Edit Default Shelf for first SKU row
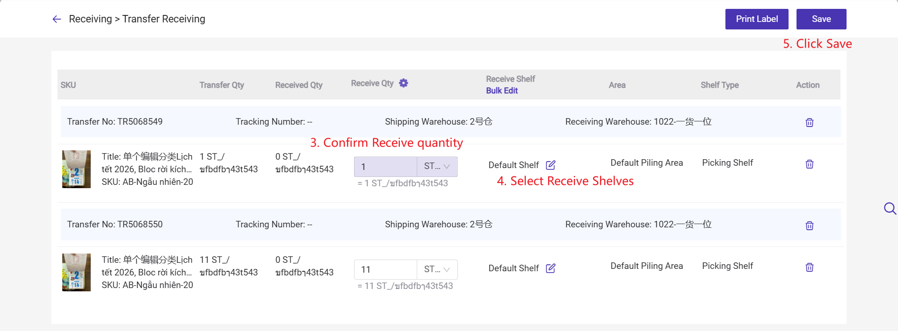The width and height of the screenshot is (898, 331). pos(550,165)
